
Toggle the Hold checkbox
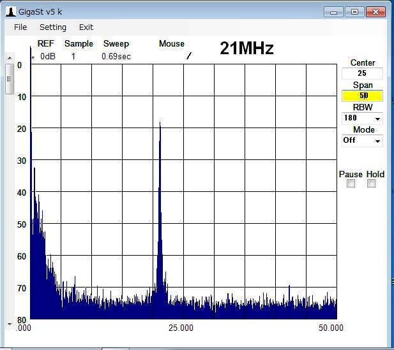pos(371,184)
